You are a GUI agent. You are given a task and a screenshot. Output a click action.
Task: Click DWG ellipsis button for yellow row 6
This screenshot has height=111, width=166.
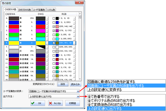(47, 43)
